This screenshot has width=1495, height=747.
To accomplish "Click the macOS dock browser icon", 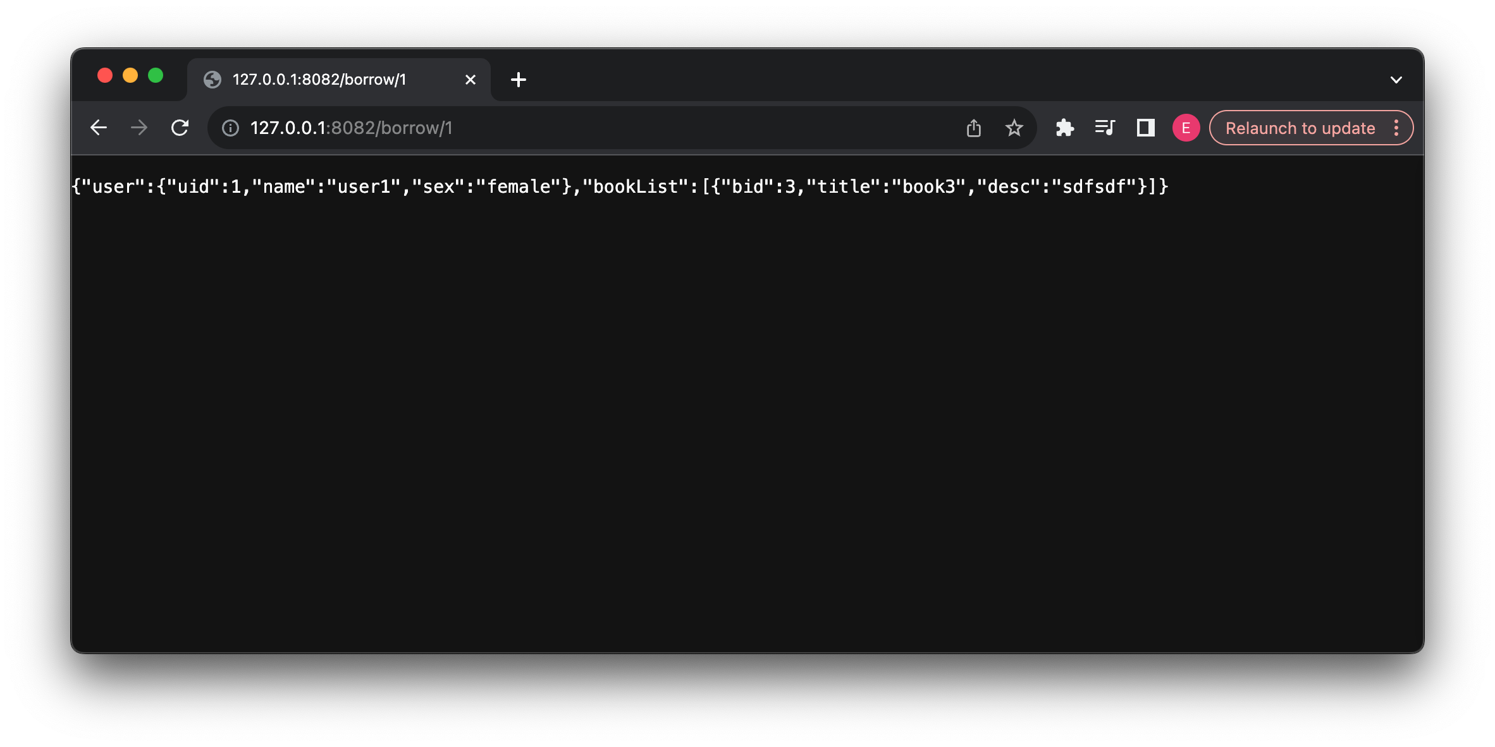I will pos(212,79).
